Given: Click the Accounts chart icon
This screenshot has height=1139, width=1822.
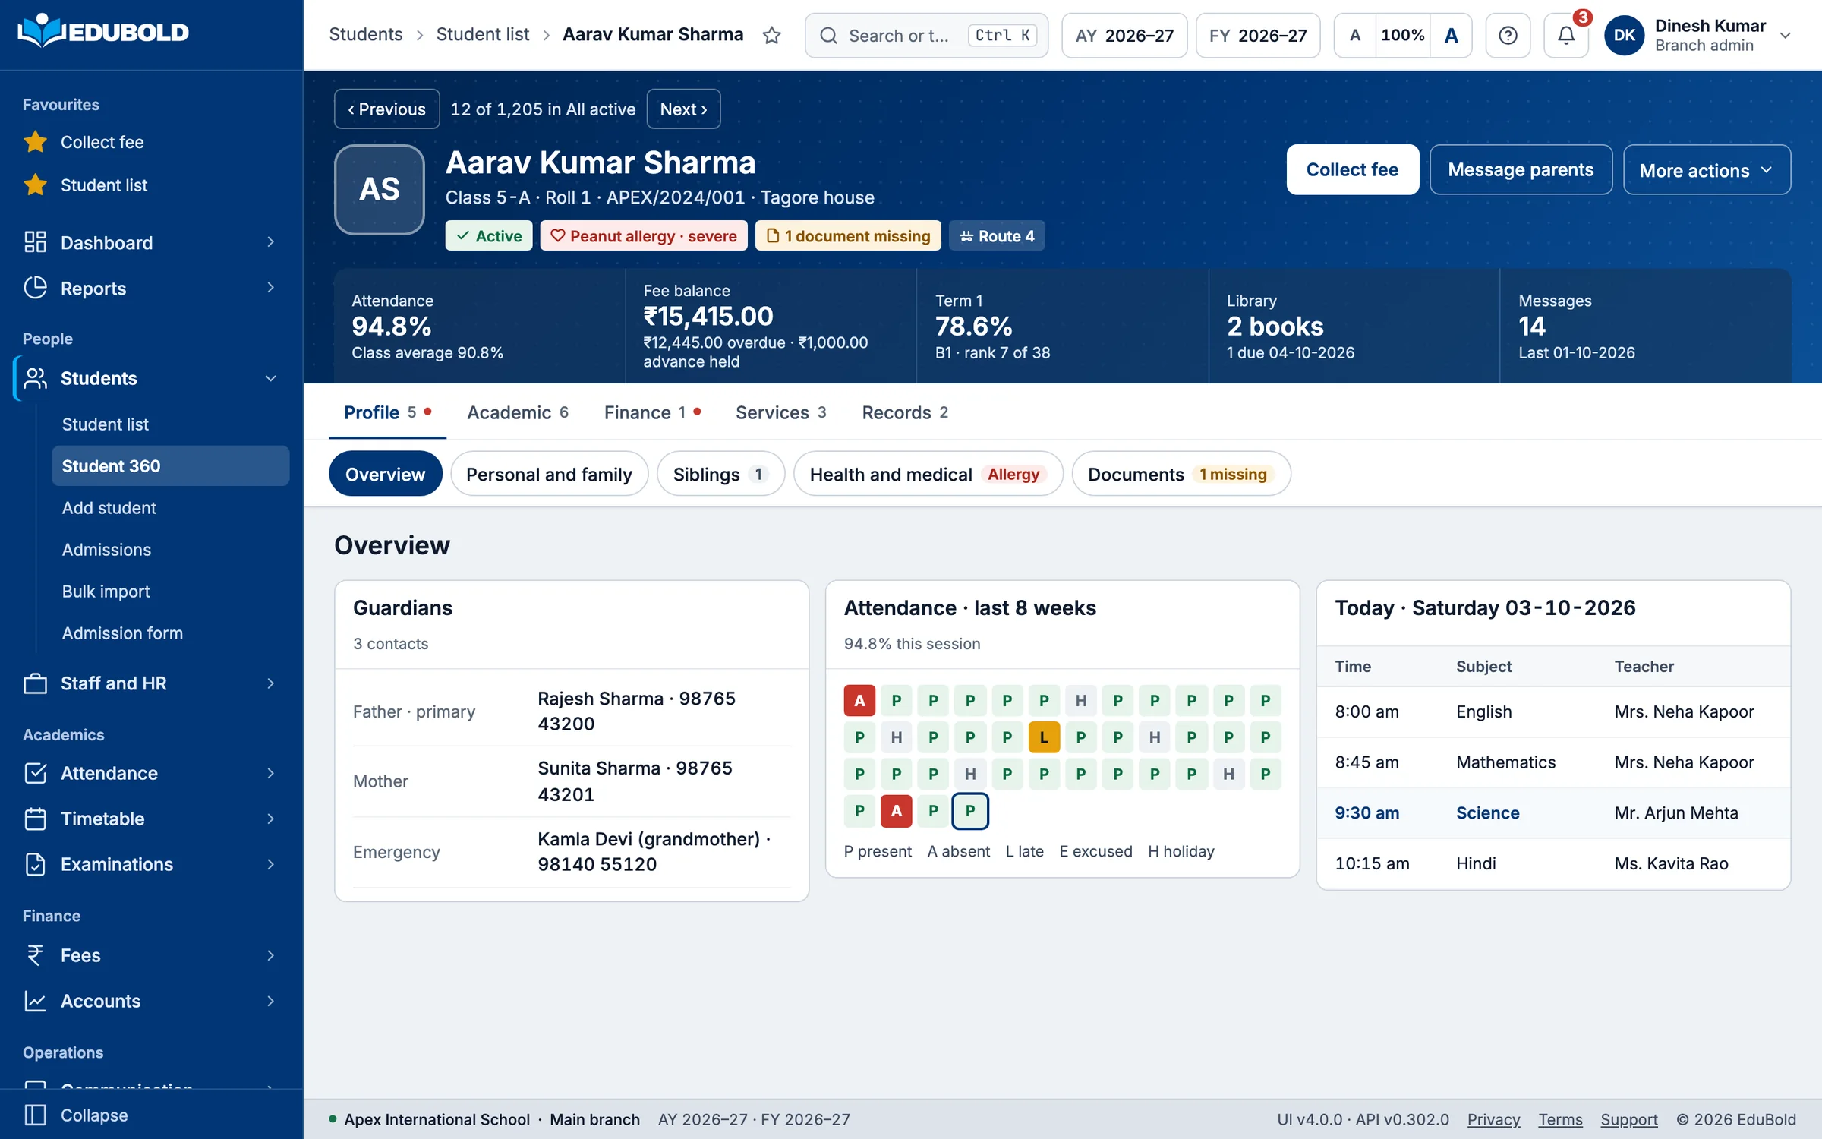Looking at the screenshot, I should point(35,1001).
